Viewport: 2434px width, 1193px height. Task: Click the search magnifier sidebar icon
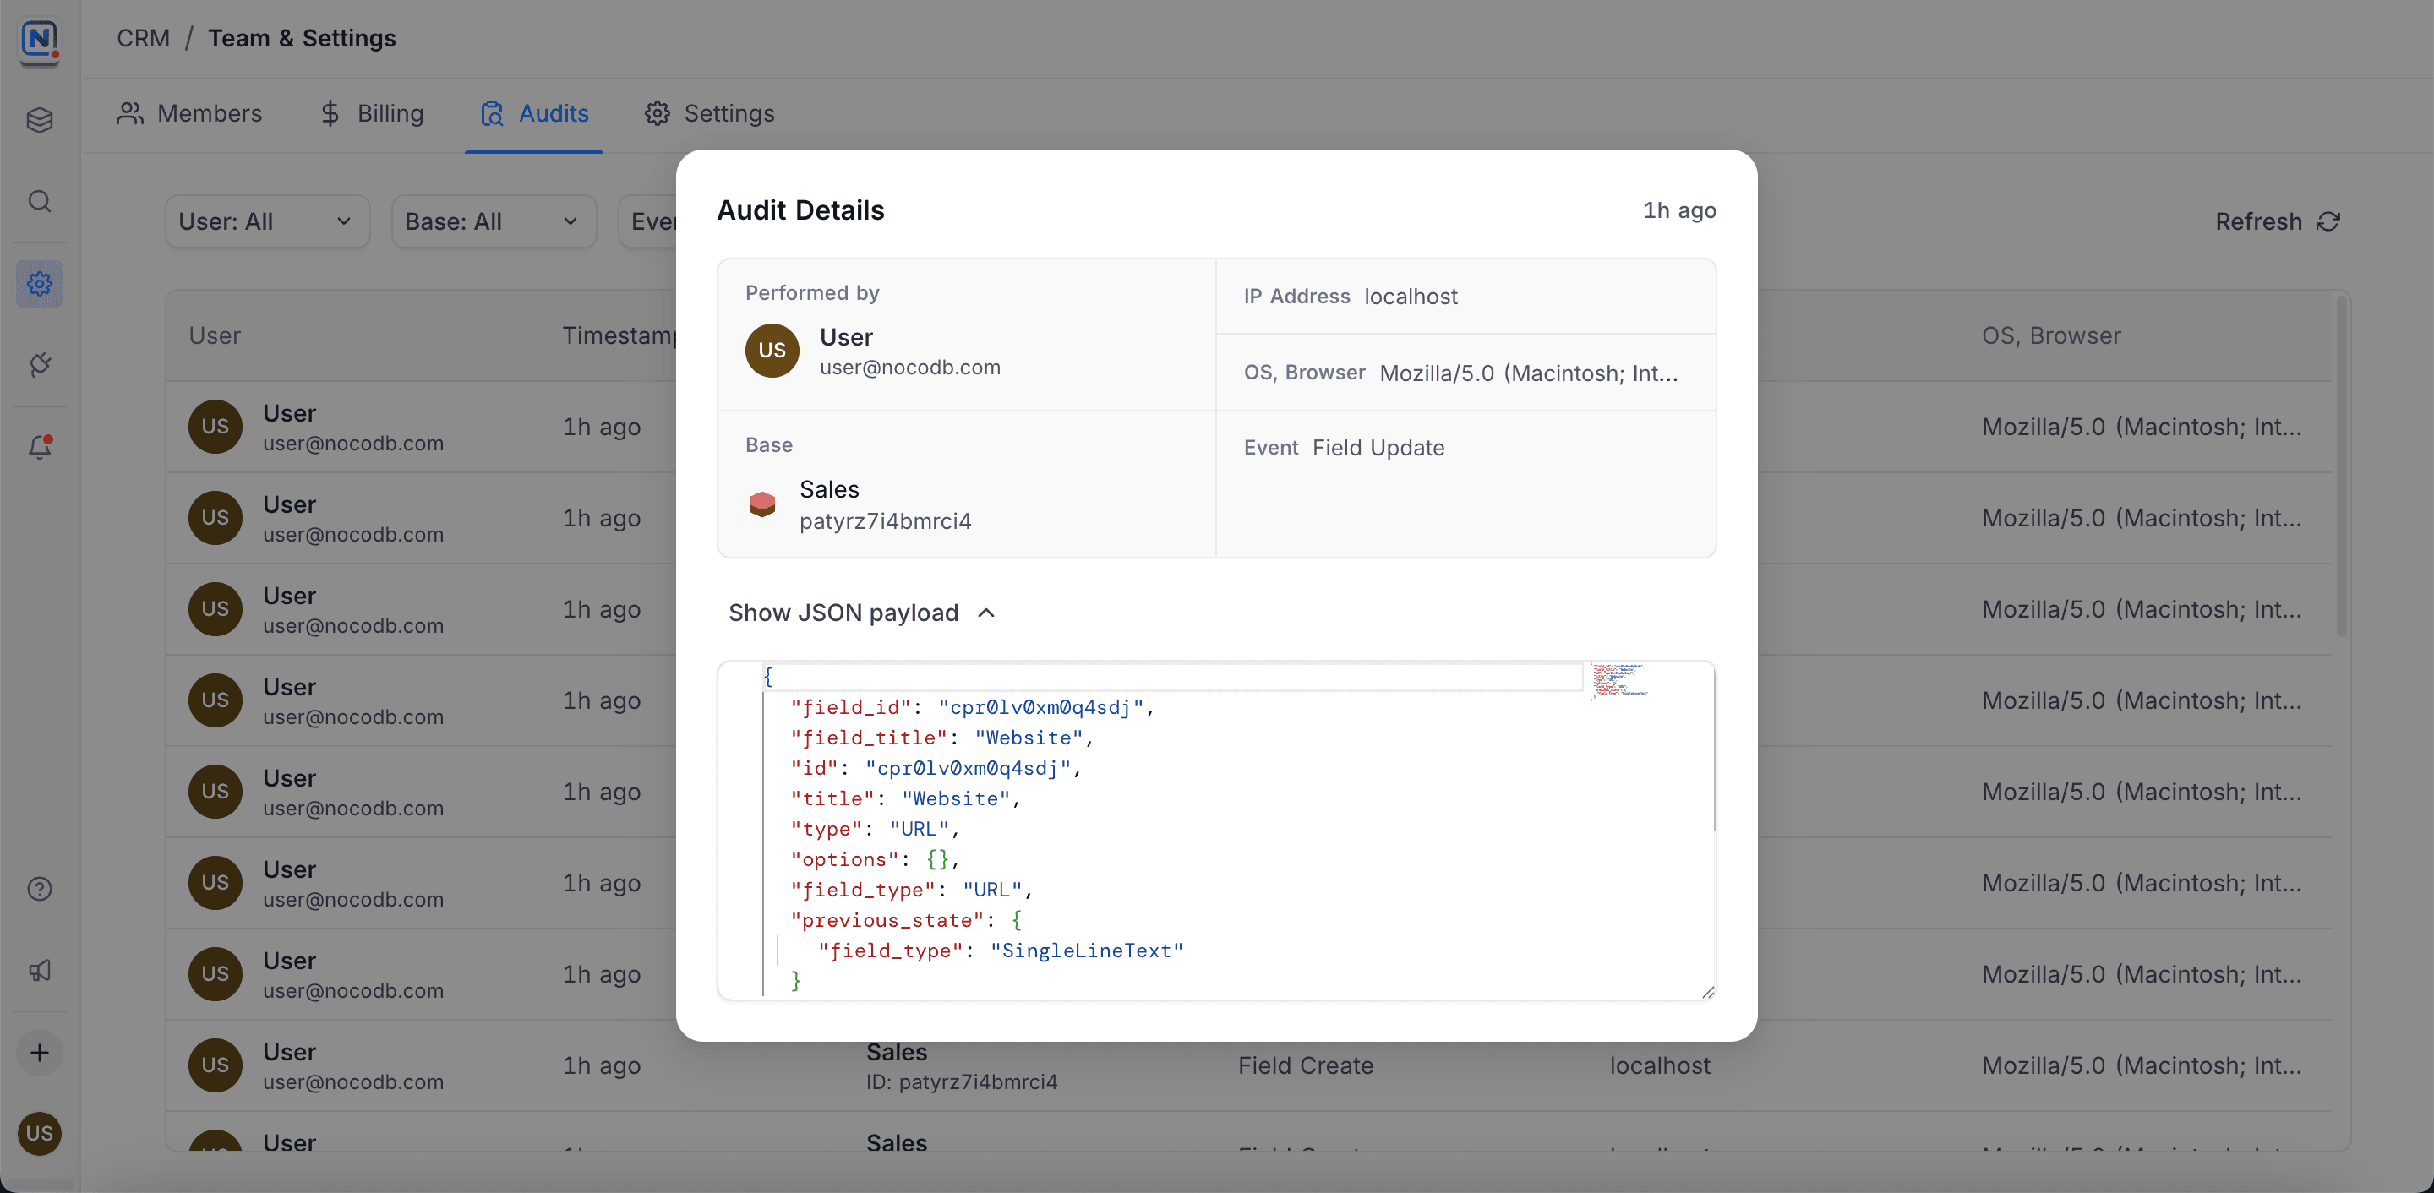(x=40, y=201)
